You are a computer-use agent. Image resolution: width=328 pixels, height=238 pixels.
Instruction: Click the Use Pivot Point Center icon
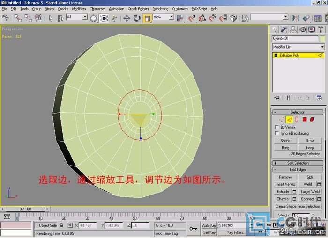pyautogui.click(x=180, y=18)
